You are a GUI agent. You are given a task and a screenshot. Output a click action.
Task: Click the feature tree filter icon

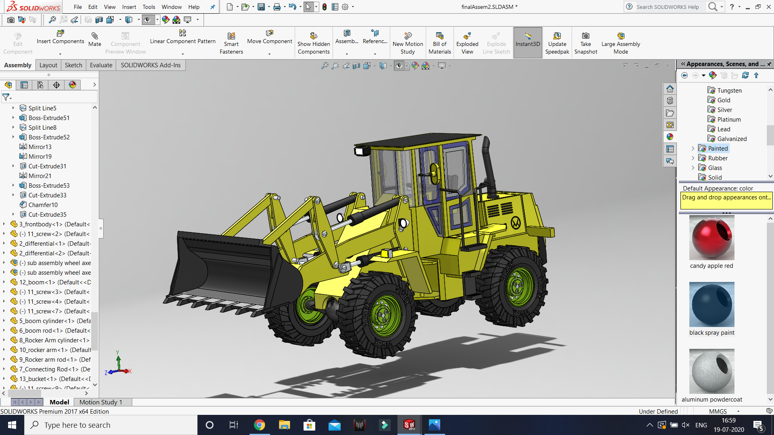click(6, 97)
